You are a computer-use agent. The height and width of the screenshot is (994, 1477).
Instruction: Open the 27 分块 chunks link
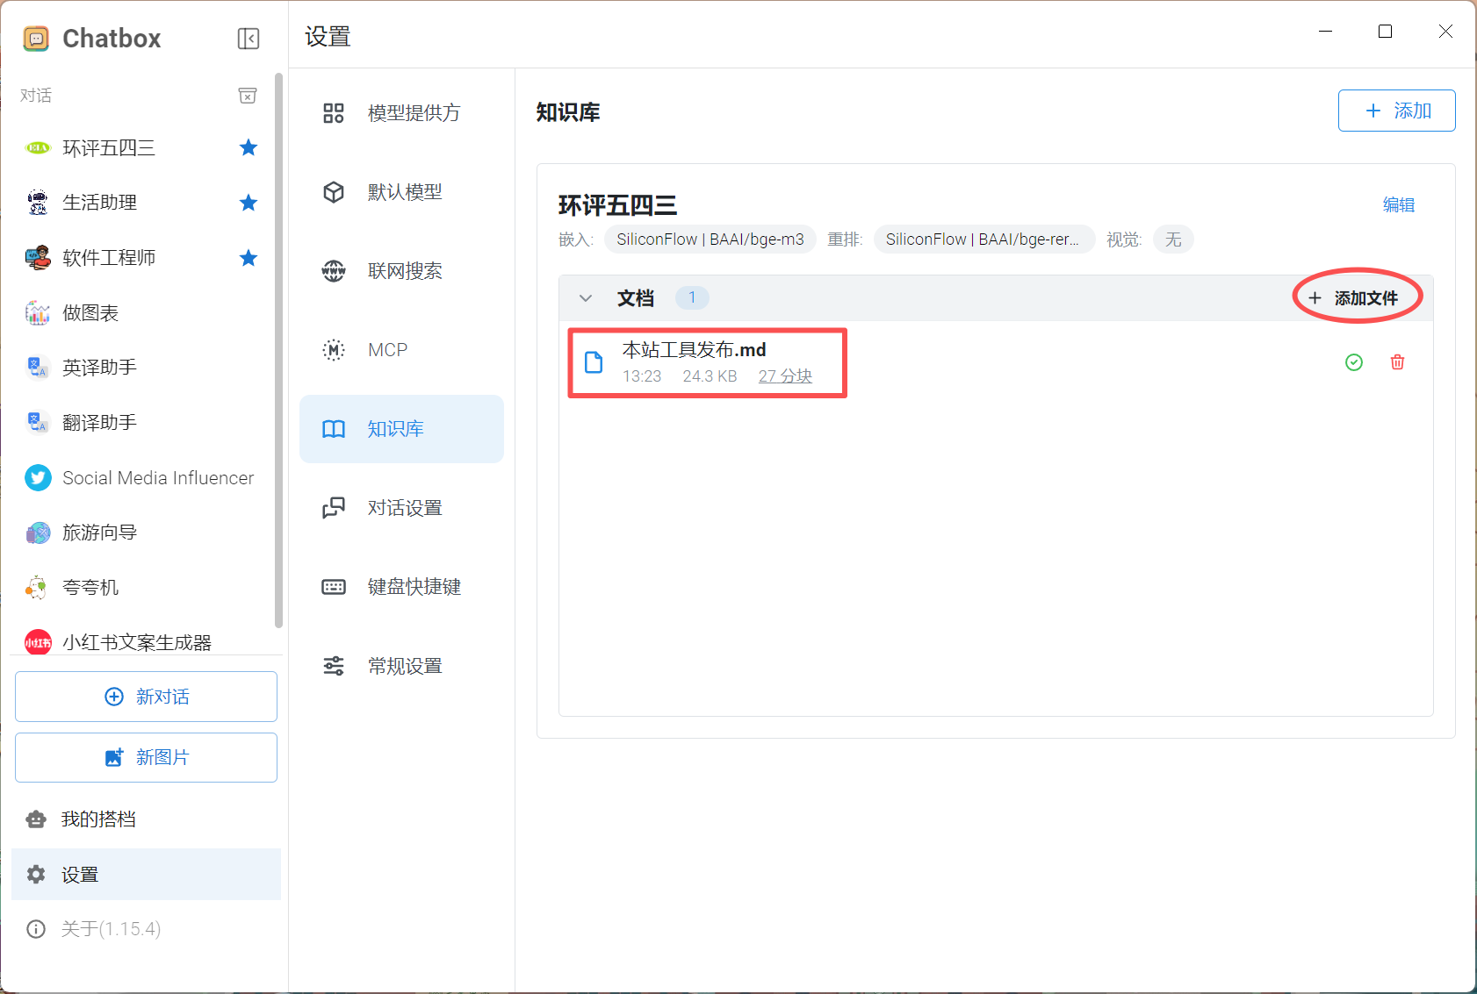(x=785, y=376)
